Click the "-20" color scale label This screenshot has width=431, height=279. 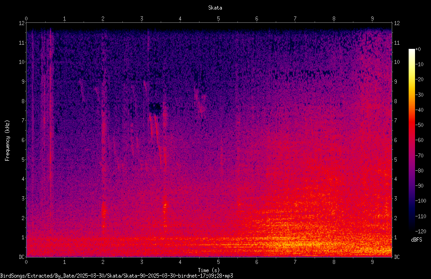click(x=419, y=79)
